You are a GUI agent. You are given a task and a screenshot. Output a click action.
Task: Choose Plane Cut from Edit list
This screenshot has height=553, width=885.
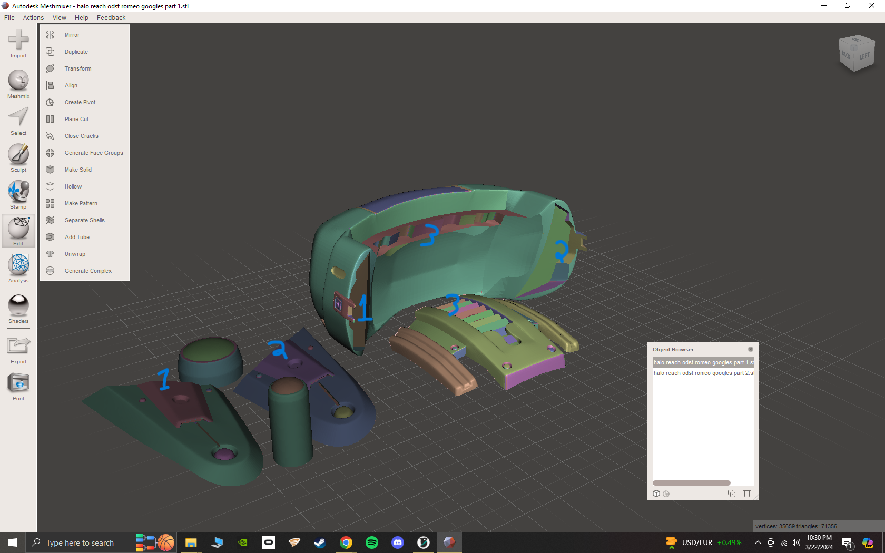pyautogui.click(x=77, y=119)
